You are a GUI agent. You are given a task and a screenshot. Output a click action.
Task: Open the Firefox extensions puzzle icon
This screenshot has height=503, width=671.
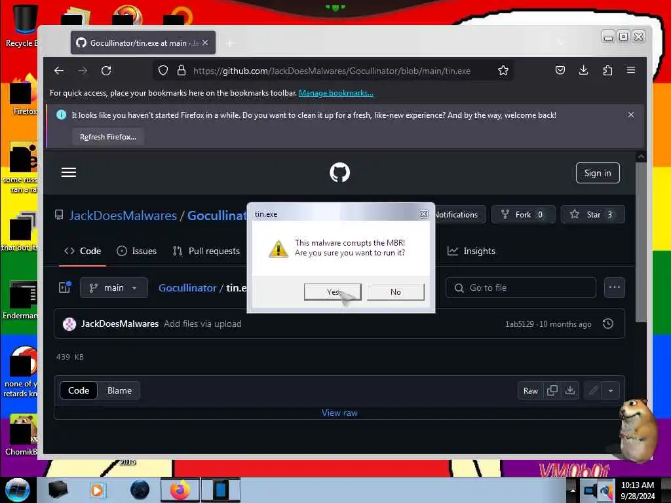[607, 71]
